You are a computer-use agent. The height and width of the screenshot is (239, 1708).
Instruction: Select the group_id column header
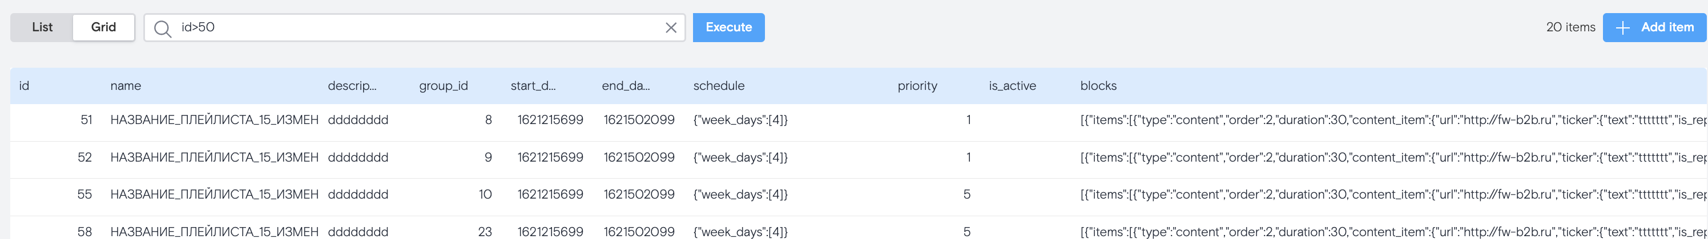point(444,86)
